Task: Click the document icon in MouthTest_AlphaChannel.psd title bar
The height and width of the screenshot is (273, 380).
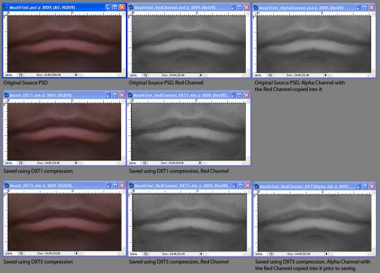Action: tap(257, 7)
